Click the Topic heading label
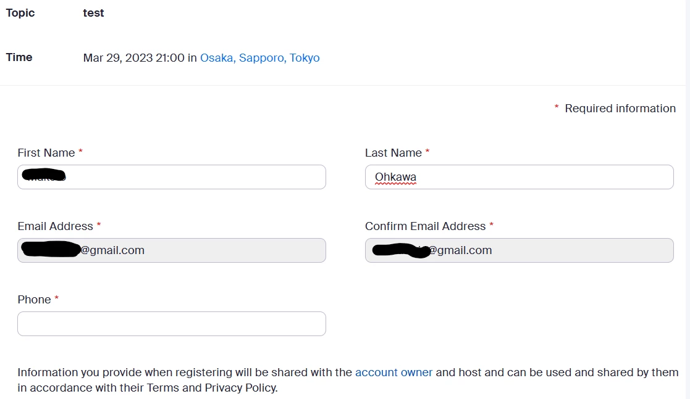The height and width of the screenshot is (399, 690). tap(20, 13)
